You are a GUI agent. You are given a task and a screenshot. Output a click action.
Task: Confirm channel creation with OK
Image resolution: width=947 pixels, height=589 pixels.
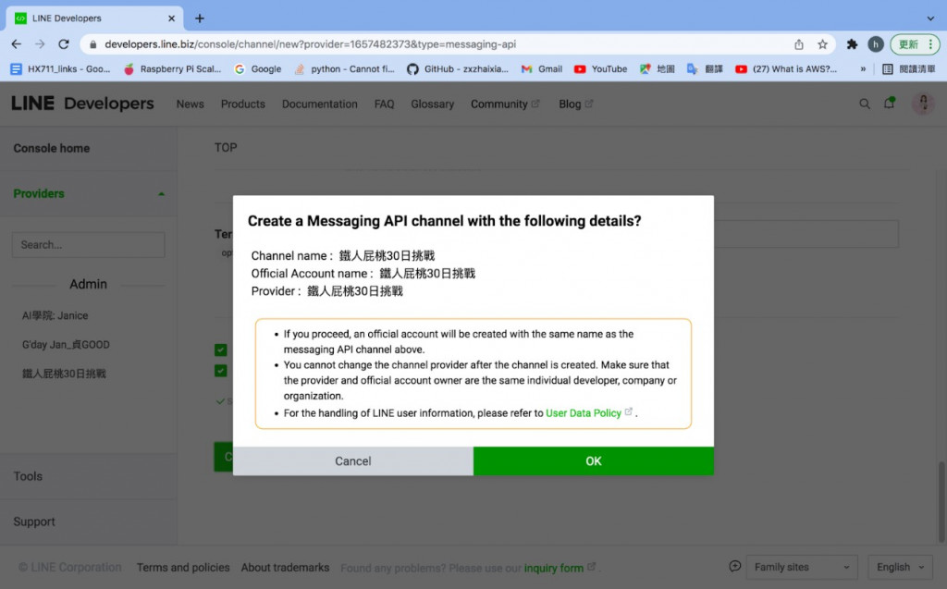click(593, 460)
